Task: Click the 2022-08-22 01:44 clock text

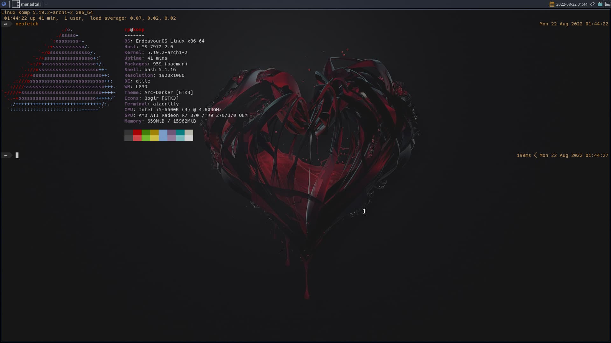Action: [572, 4]
